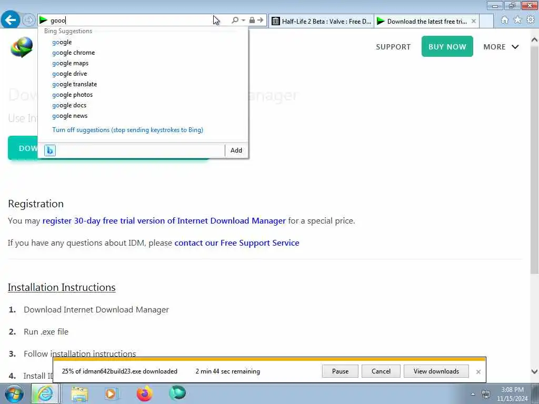539x404 pixels.
Task: Dismiss the download notification bar
Action: point(478,372)
